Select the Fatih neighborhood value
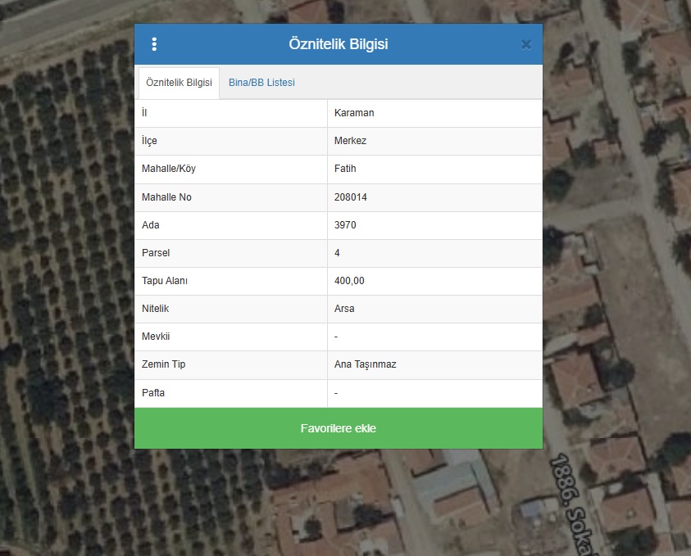This screenshot has height=556, width=691. (345, 169)
